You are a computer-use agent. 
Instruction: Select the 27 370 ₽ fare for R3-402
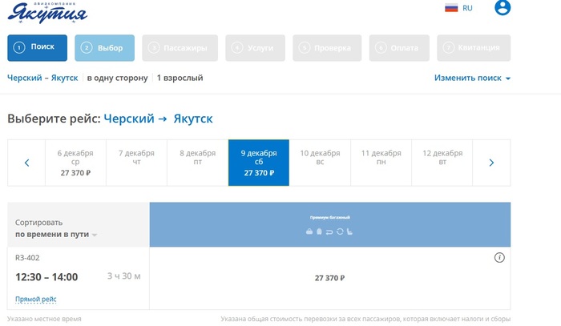(x=329, y=278)
